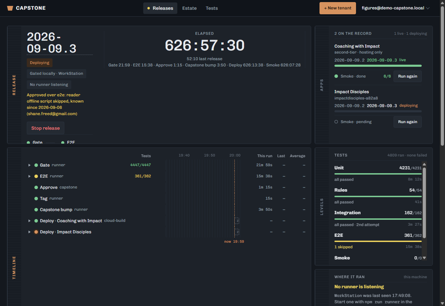Switch to the Estate tab
The height and width of the screenshot is (306, 445).
pos(189,8)
